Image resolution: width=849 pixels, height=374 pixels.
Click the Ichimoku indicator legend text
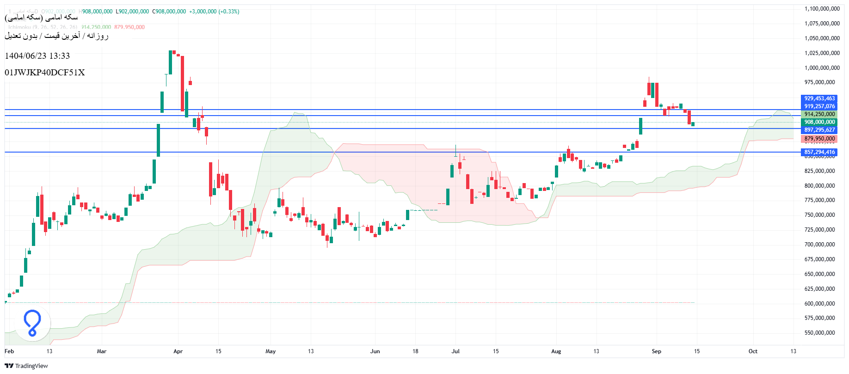point(43,27)
